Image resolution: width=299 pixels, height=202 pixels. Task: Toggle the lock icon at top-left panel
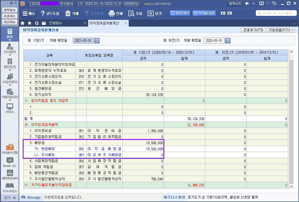click(x=11, y=3)
